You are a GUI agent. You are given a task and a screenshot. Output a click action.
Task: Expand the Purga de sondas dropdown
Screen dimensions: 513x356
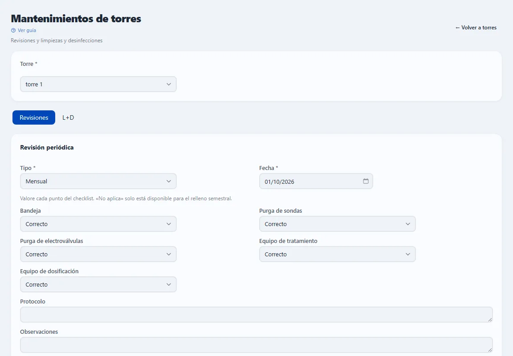tap(337, 224)
